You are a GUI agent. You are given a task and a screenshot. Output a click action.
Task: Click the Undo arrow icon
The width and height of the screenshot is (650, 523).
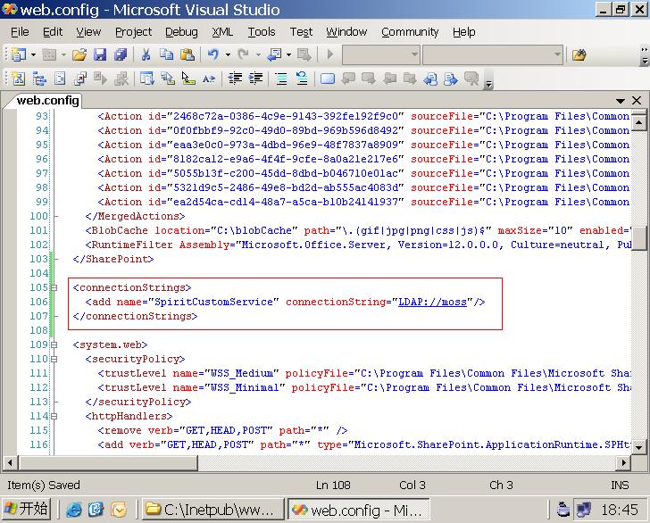213,55
